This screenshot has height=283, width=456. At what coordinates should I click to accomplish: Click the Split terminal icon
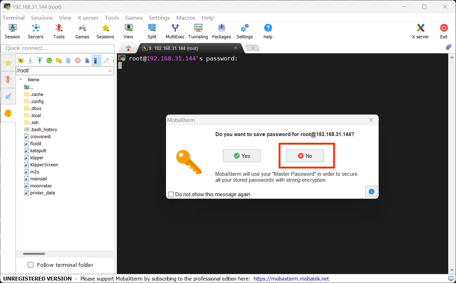[152, 31]
